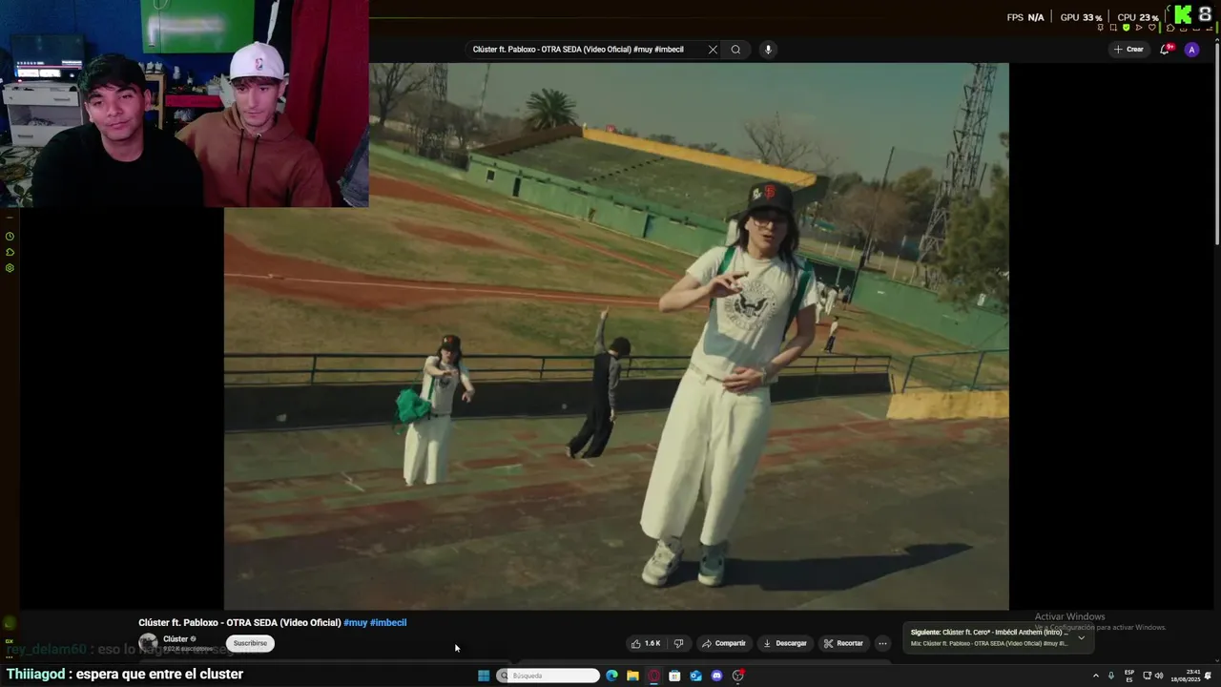
Task: Click the heart bookmark toolbar icon
Action: click(1152, 28)
